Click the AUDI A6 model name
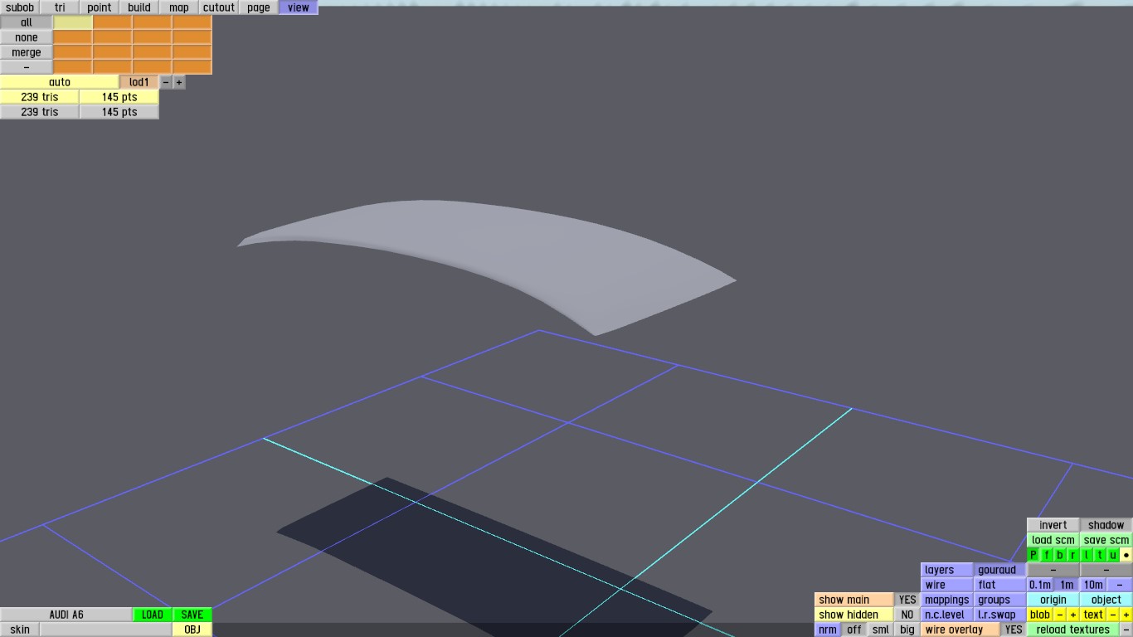The width and height of the screenshot is (1133, 637). tap(66, 615)
